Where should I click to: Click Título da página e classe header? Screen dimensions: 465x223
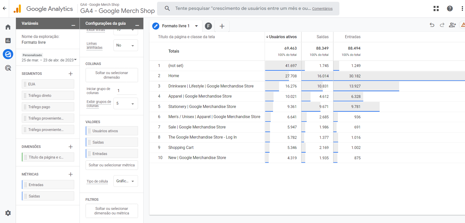click(186, 37)
